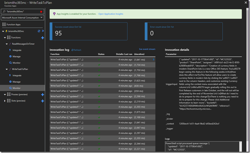Viewport: 250px width, 153px height.
Task: Click the Function Apps list icon
Action: (x=4, y=24)
